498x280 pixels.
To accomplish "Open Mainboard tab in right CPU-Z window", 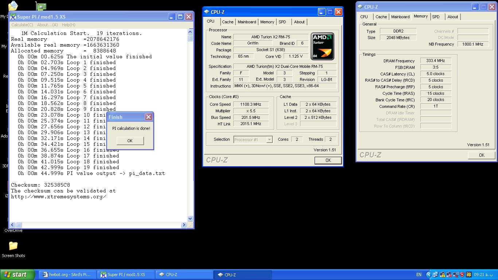I will pos(400,17).
